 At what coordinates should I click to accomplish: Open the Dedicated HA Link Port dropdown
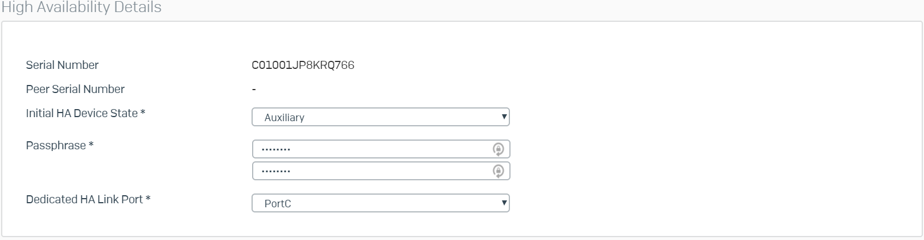click(x=381, y=203)
